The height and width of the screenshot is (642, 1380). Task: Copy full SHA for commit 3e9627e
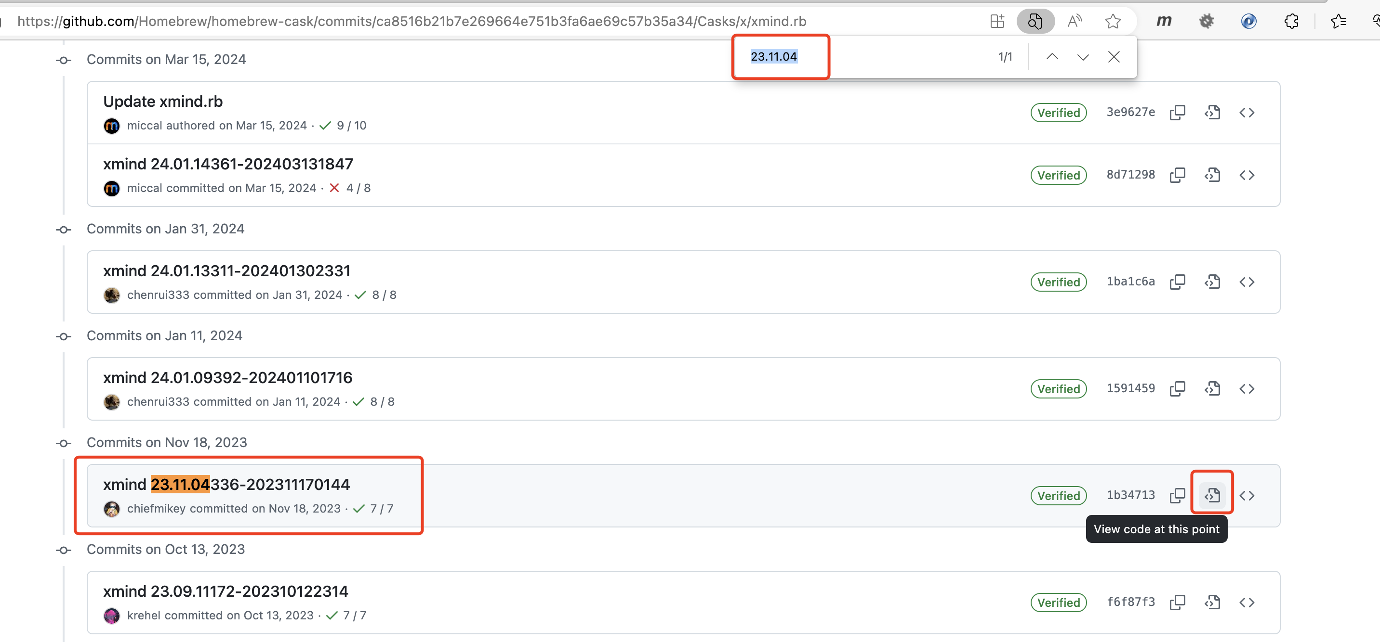[x=1177, y=112]
